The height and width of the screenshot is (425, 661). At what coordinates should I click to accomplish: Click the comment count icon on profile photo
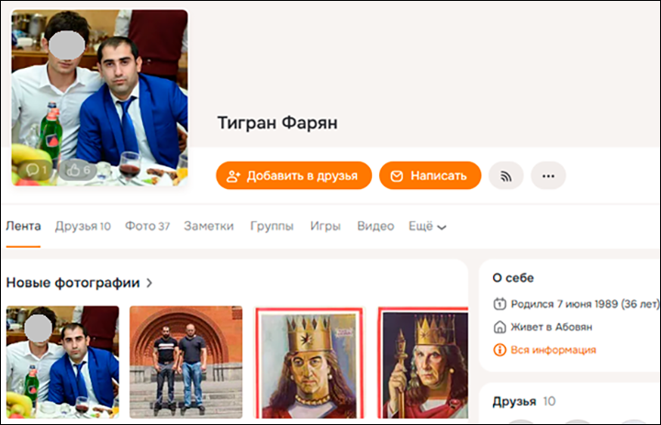tap(32, 170)
